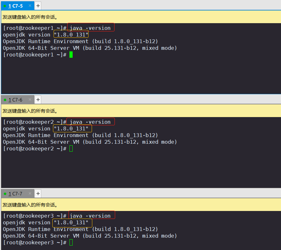
Task: Click 'OpenJDK Runtime Environment' line in zookeeper2 terminal
Action: (81, 135)
